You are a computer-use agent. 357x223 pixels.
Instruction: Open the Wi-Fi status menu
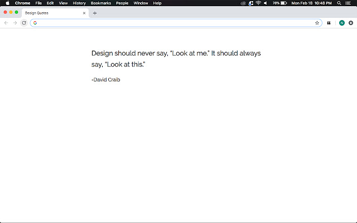click(258, 3)
